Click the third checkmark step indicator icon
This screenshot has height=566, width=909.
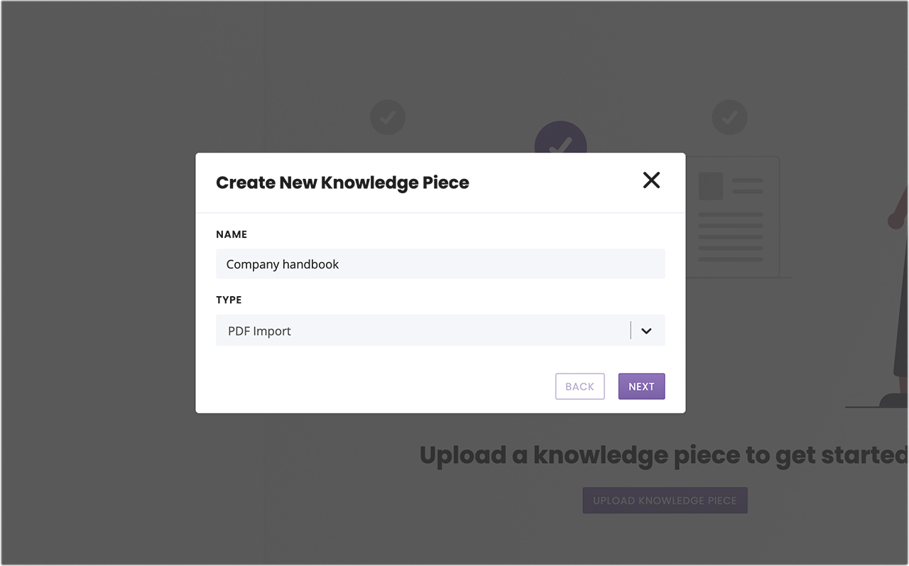(729, 117)
